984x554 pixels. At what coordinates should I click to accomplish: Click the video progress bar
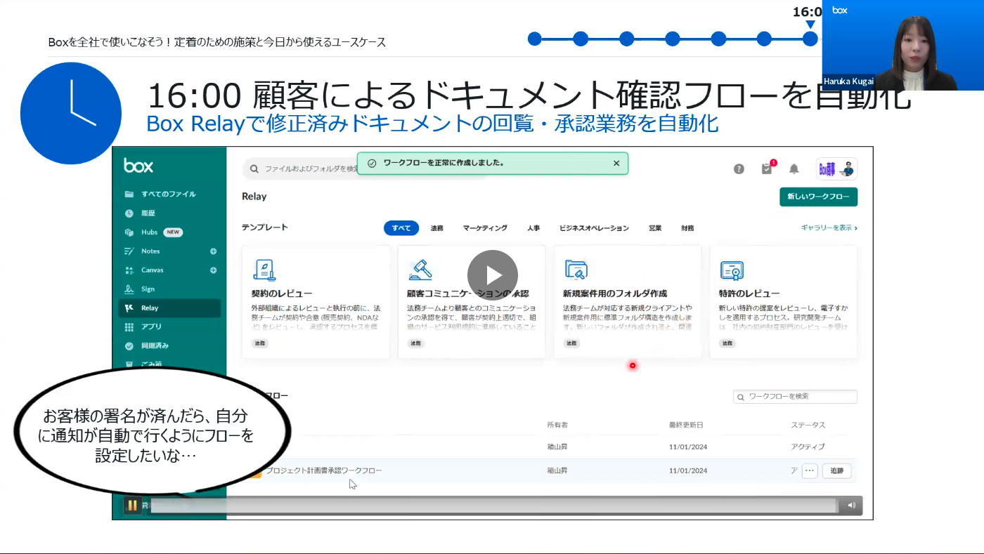(x=492, y=506)
